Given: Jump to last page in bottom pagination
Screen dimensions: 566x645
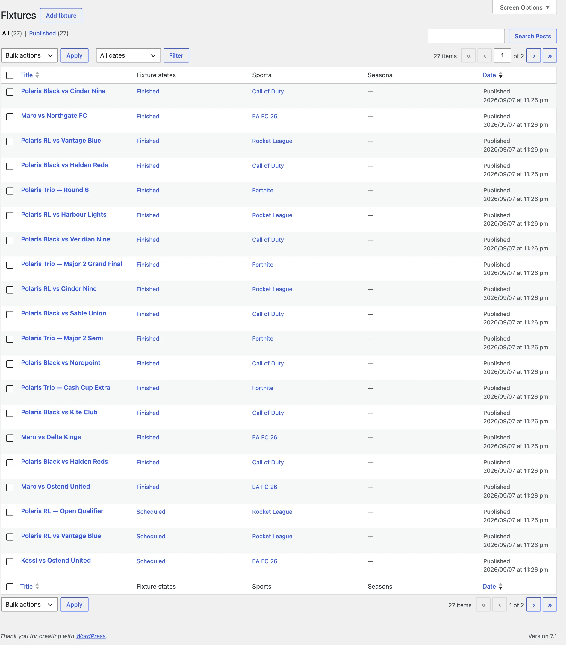Looking at the screenshot, I should coord(550,605).
